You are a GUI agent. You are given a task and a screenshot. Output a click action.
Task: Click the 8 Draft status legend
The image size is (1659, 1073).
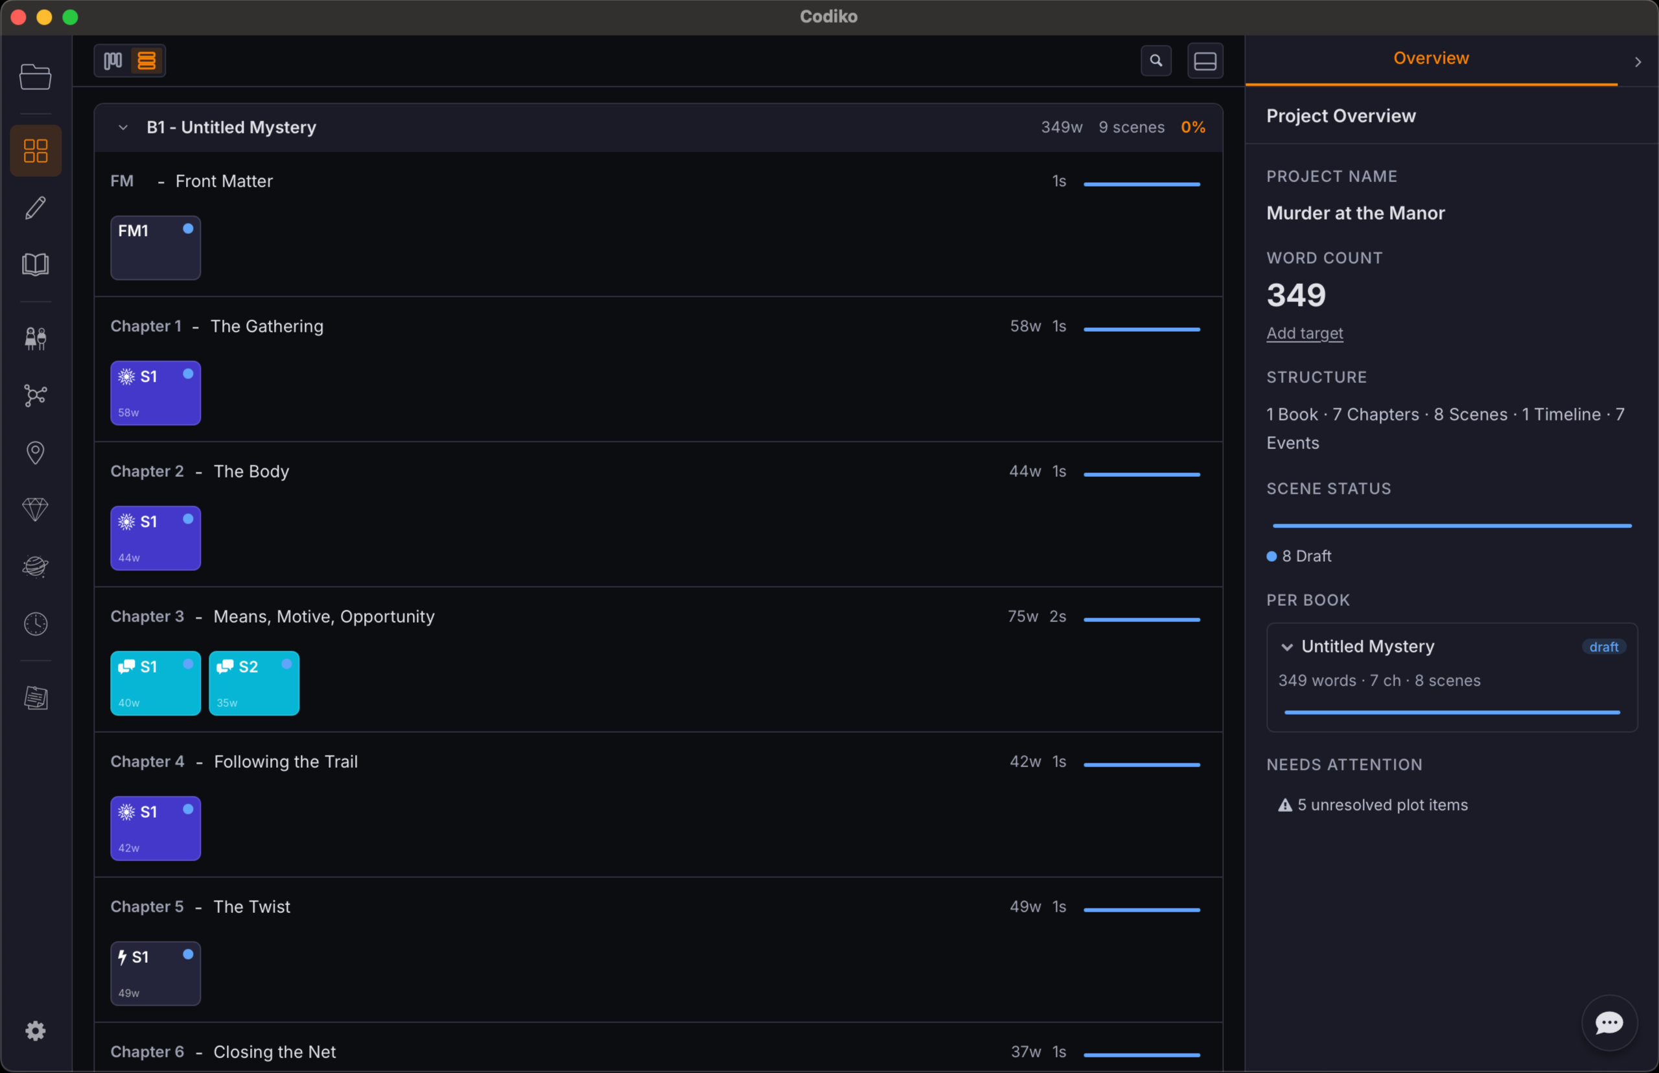[1299, 556]
